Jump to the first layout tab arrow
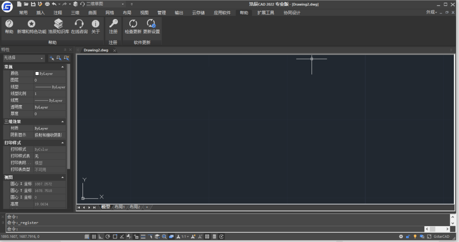 coord(78,207)
